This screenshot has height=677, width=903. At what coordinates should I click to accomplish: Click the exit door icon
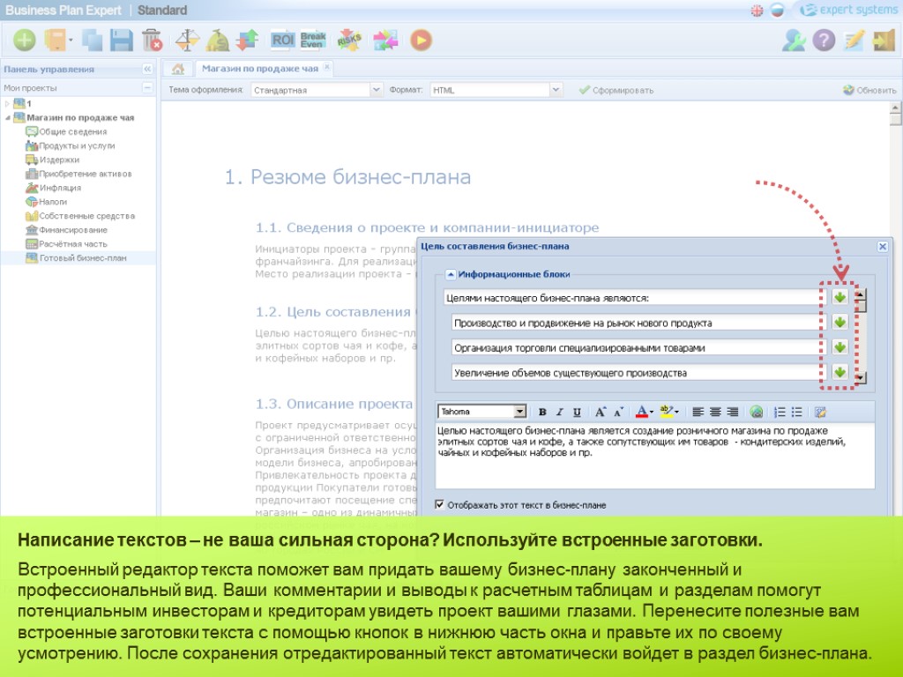884,41
